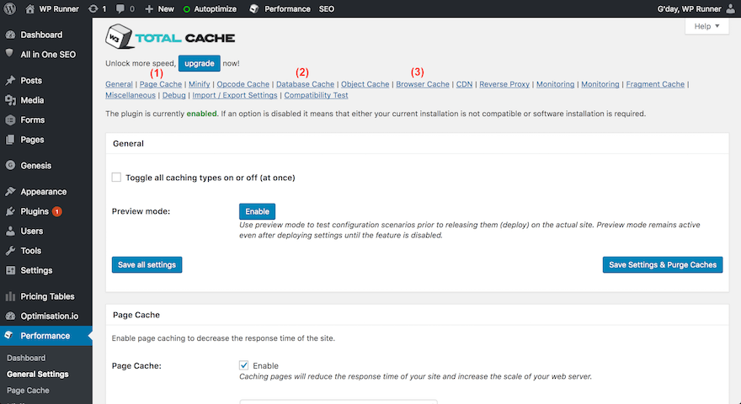Click the Preview mode Enable button

pos(257,211)
